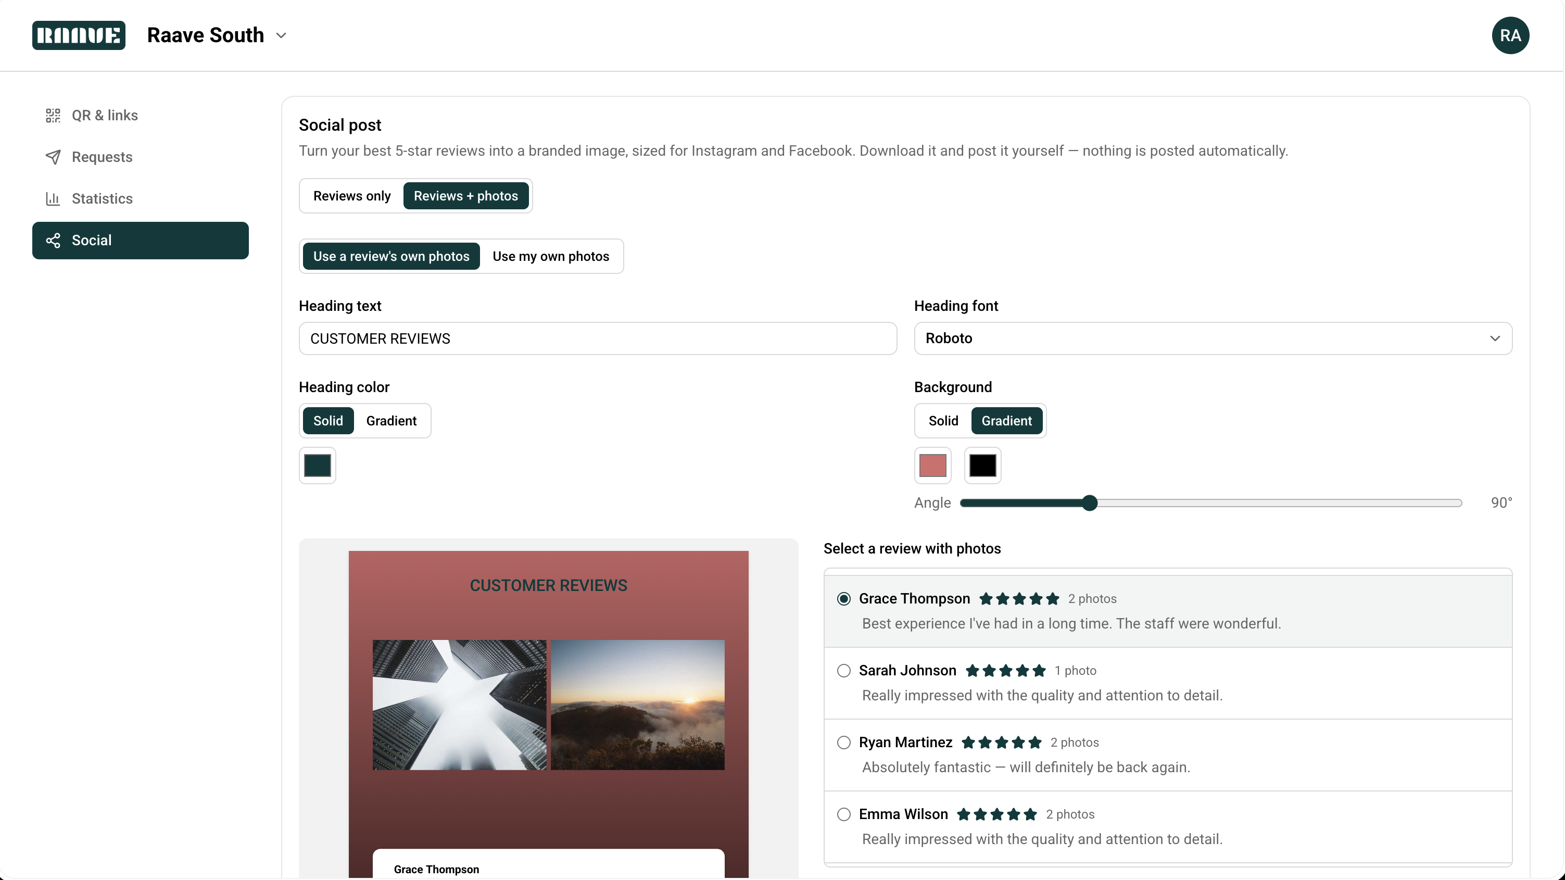Click the Grace Thompson stars rating
This screenshot has height=880, width=1565.
point(1019,599)
